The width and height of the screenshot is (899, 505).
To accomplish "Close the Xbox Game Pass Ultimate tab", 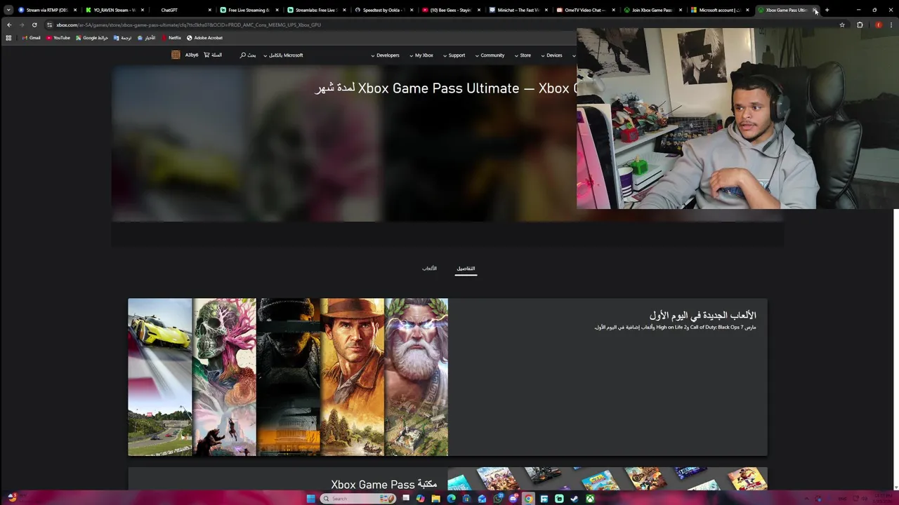I will [x=815, y=10].
